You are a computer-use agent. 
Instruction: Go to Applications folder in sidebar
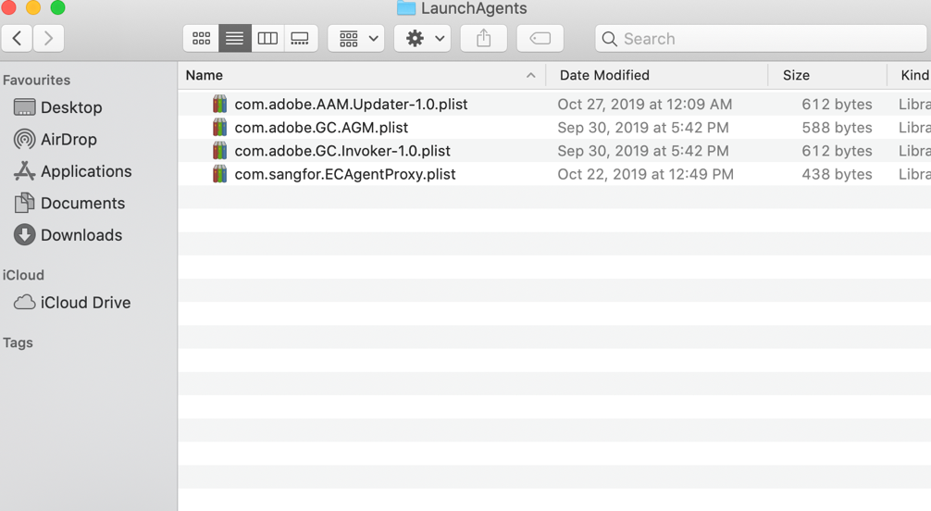coord(85,171)
